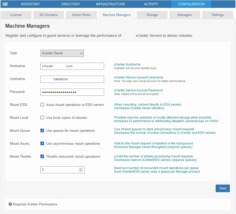Open the INVENTORY menu
Screen dimensions: 236x214
pyautogui.click(x=30, y=4)
